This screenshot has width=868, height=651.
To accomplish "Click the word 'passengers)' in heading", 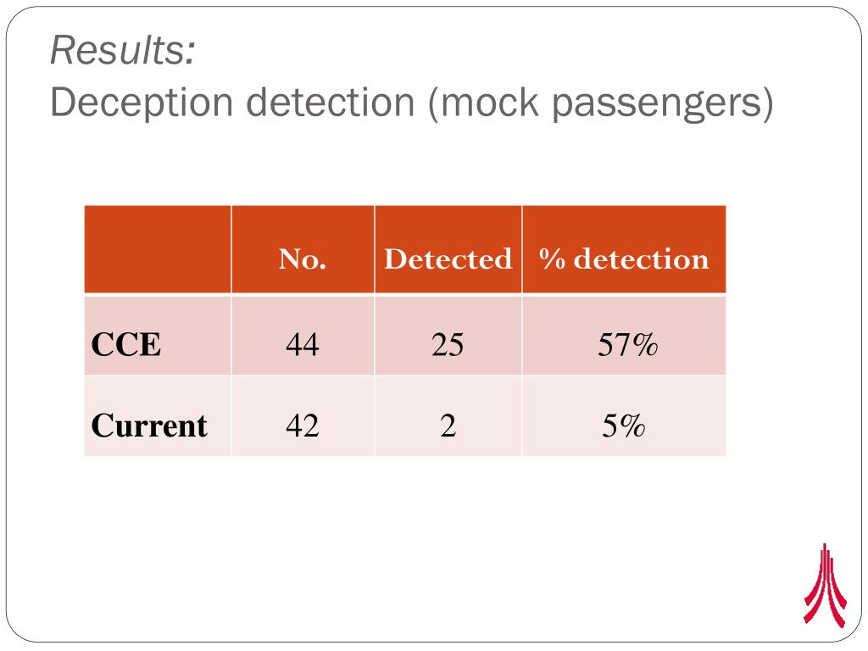I will 663,104.
